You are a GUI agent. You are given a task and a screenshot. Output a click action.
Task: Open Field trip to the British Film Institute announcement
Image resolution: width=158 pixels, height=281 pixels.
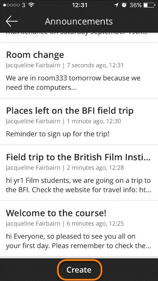click(78, 157)
